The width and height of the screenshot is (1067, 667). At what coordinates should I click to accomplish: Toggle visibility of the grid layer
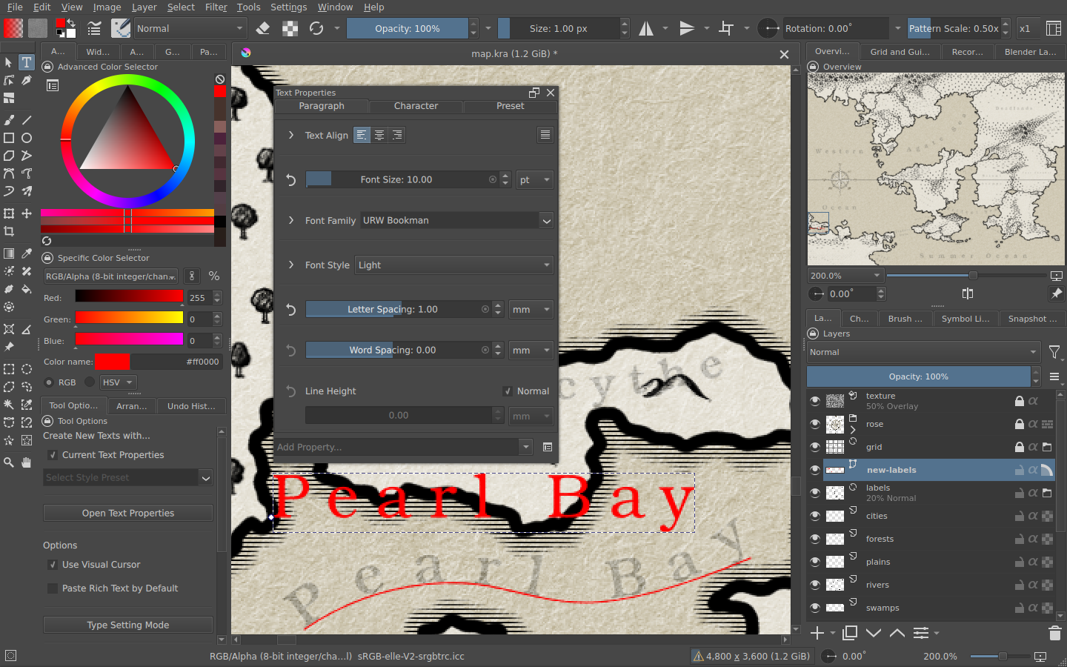[x=815, y=447]
